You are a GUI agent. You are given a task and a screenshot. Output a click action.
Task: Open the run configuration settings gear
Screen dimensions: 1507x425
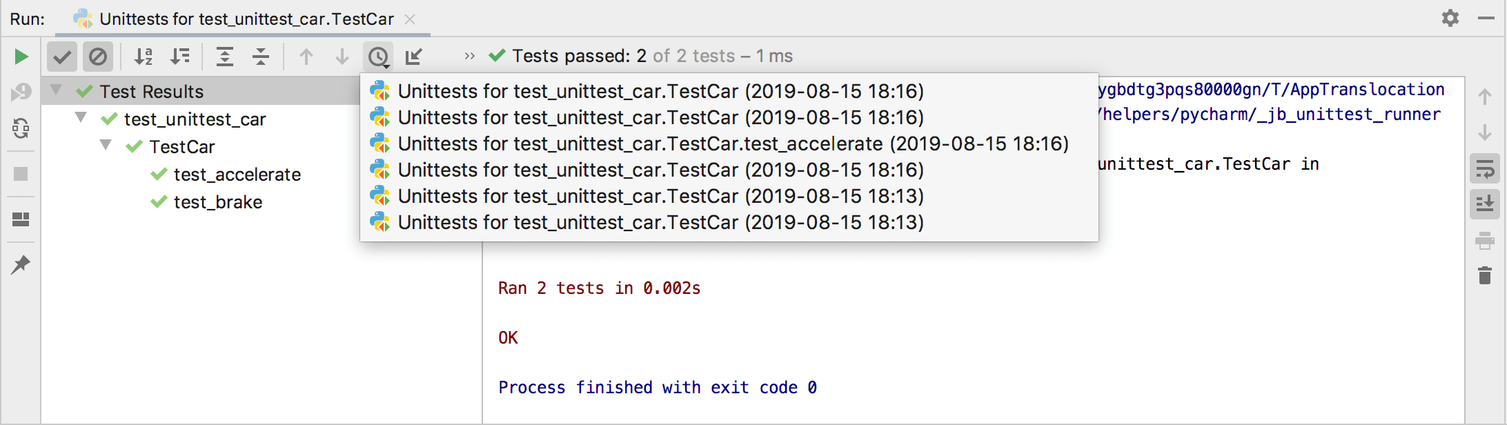click(1450, 19)
